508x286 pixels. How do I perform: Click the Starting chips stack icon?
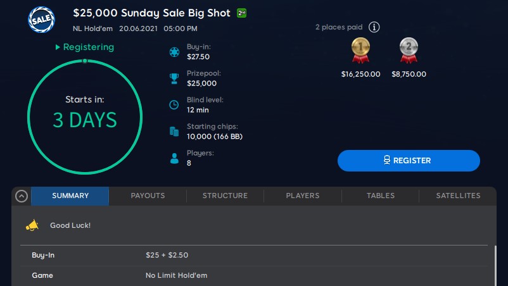tap(174, 132)
